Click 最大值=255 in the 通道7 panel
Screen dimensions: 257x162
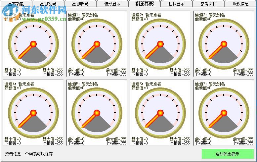(x=243, y=139)
